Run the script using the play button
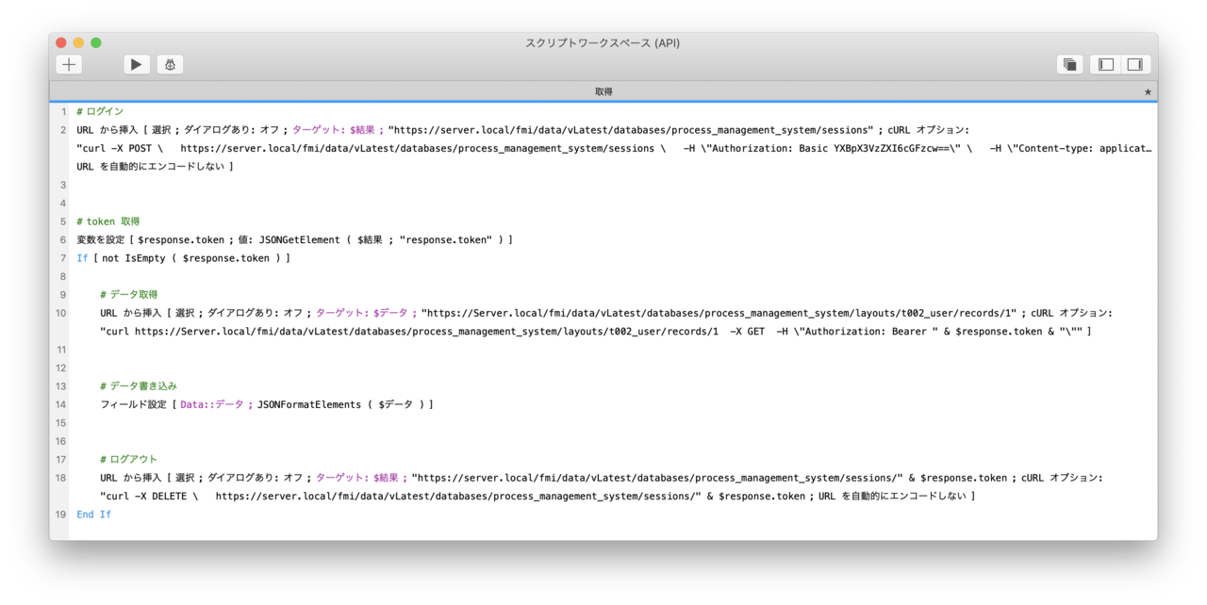 click(x=136, y=64)
